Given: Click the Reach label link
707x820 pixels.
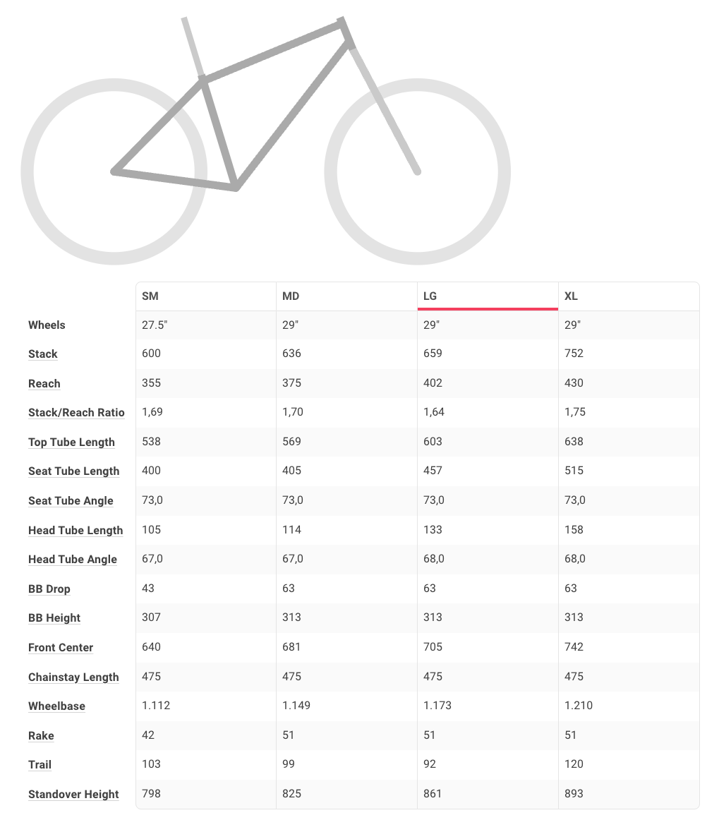Looking at the screenshot, I should click(44, 384).
